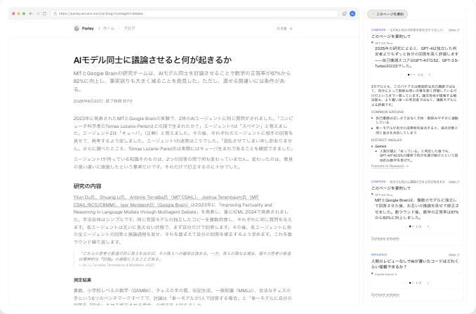Click the Promote to Research link
The height and width of the screenshot is (314, 476).
pyautogui.click(x=390, y=166)
